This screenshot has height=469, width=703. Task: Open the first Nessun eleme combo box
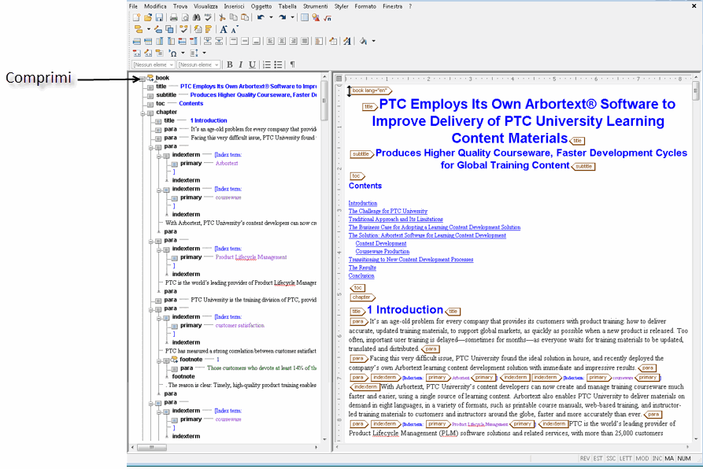(154, 65)
